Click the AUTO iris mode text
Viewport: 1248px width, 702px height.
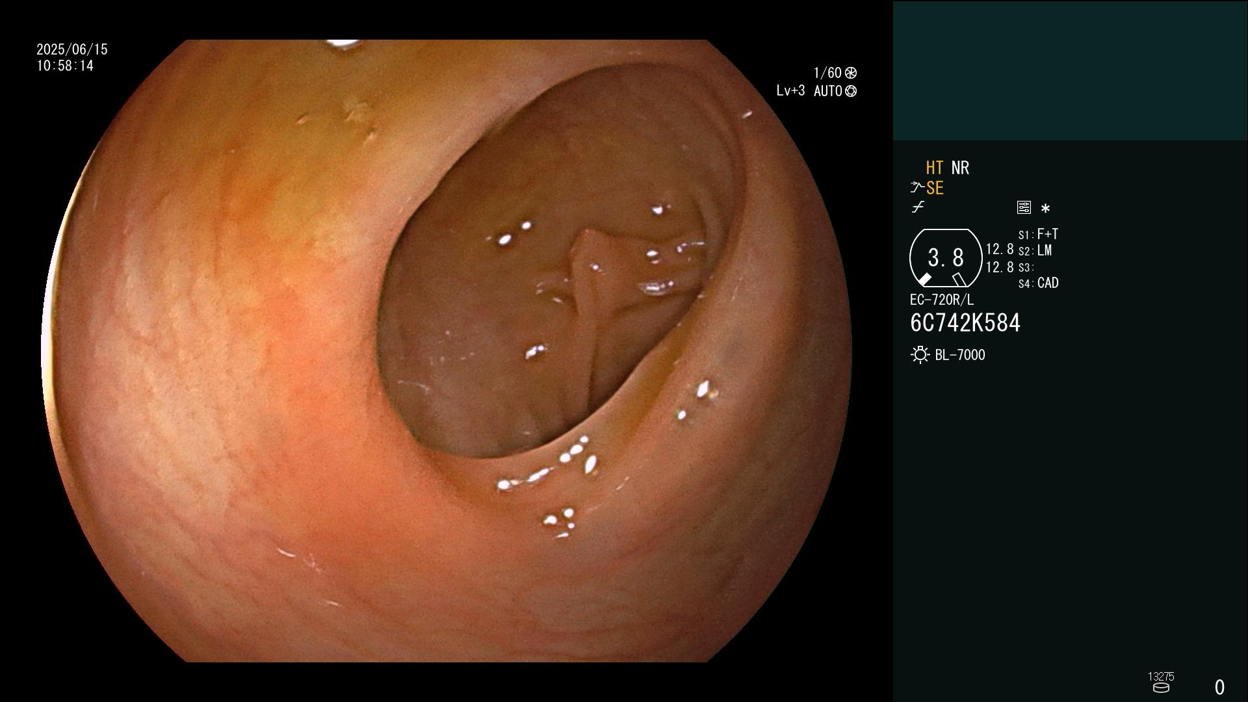click(x=828, y=91)
